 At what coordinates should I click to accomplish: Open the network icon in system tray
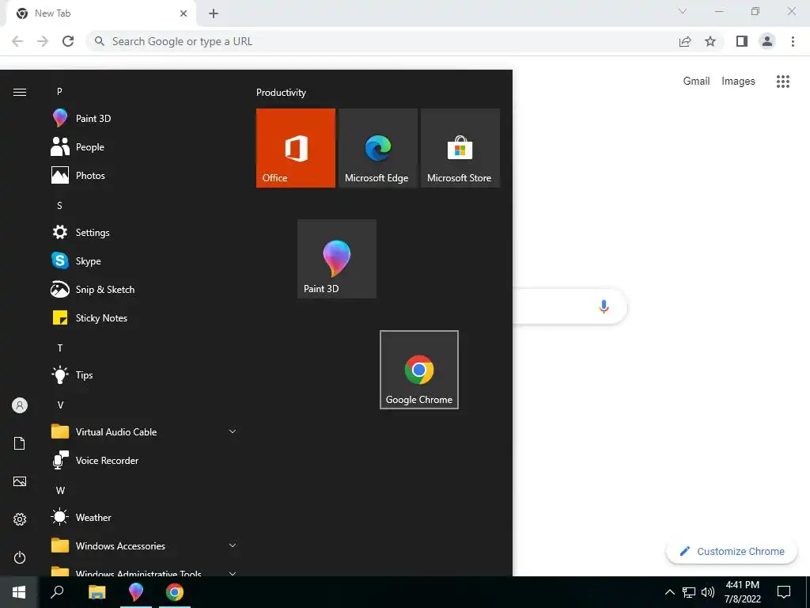click(x=689, y=592)
